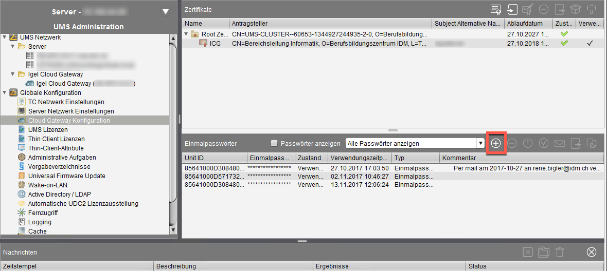Click the create root certificate icon

(496, 9)
